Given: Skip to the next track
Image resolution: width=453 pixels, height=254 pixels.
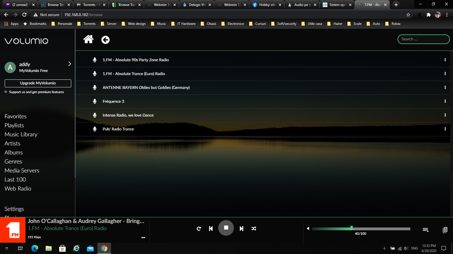Looking at the screenshot, I should [x=241, y=229].
